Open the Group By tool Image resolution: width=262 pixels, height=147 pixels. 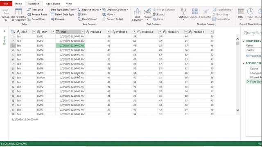click(x=6, y=15)
